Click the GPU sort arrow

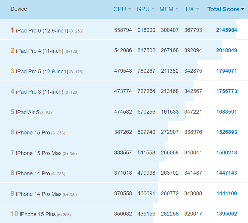pos(153,9)
